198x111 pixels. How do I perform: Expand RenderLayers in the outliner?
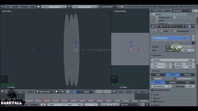155,17
